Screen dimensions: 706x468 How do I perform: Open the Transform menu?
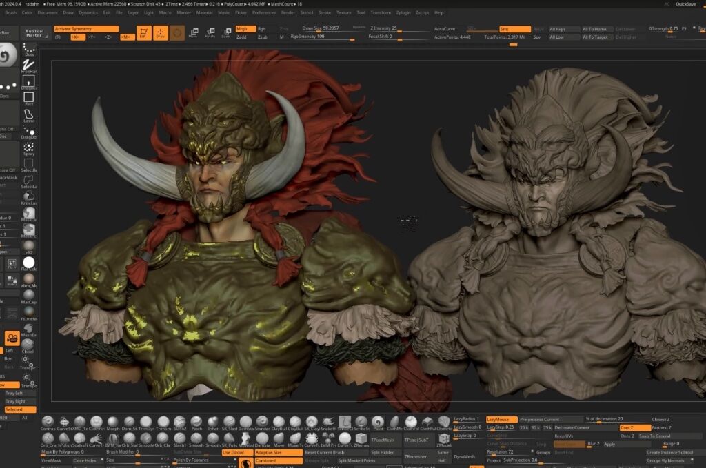click(381, 12)
